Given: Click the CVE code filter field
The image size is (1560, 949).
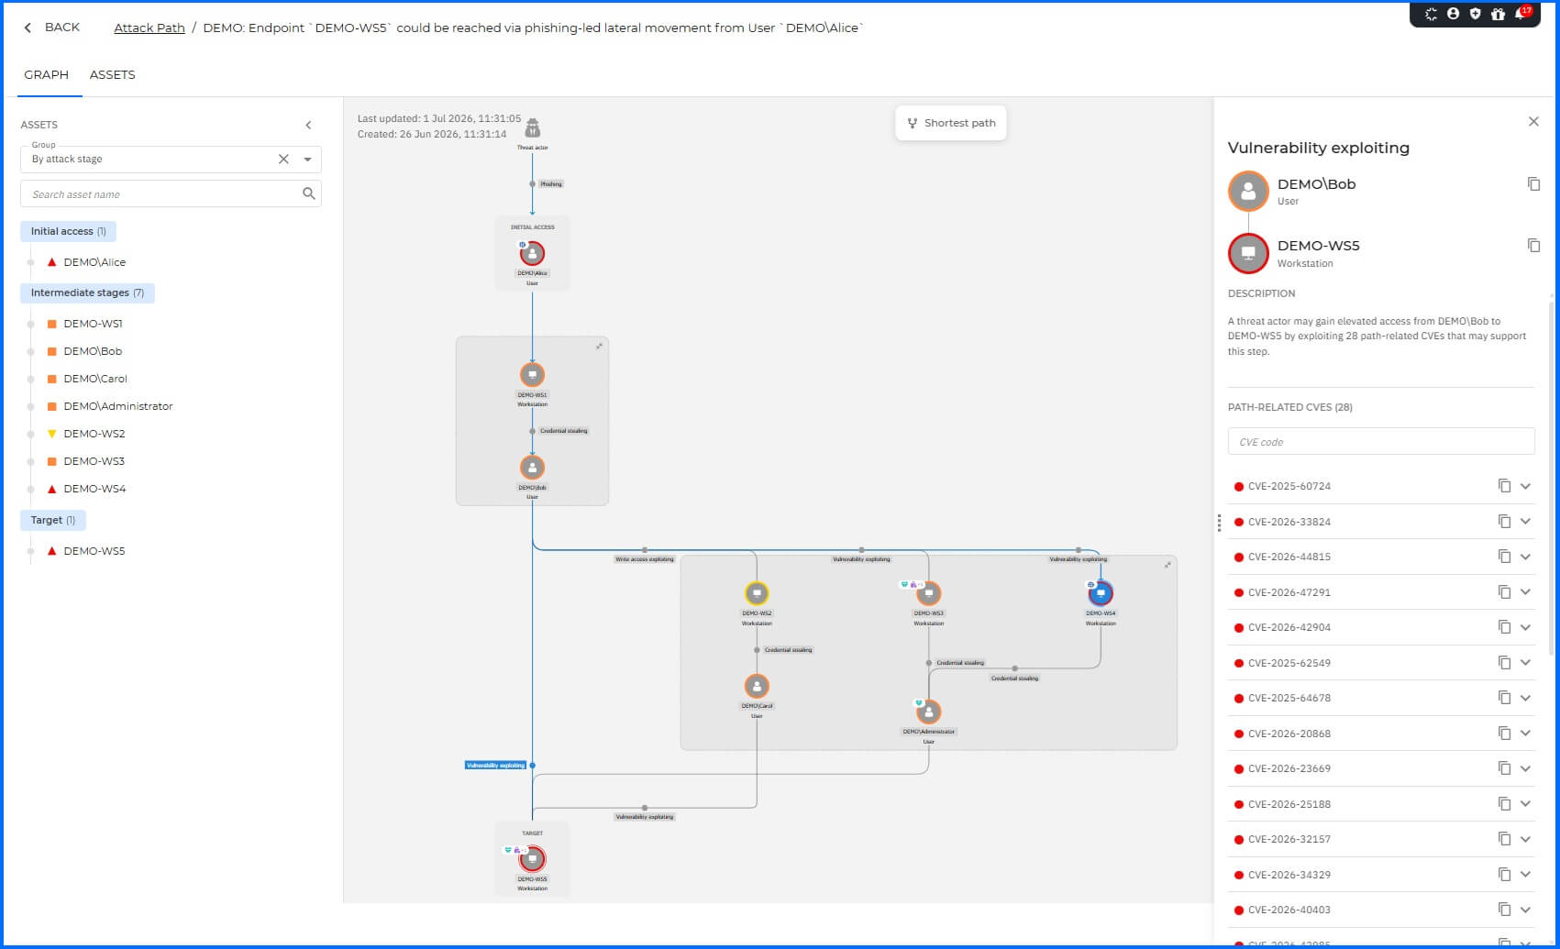Looking at the screenshot, I should tap(1380, 441).
